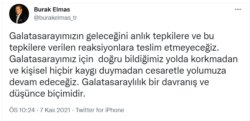Viewport: 250px width, 121px height.
Task: Click the word kişisel in the fourth line
Action: 33,71
